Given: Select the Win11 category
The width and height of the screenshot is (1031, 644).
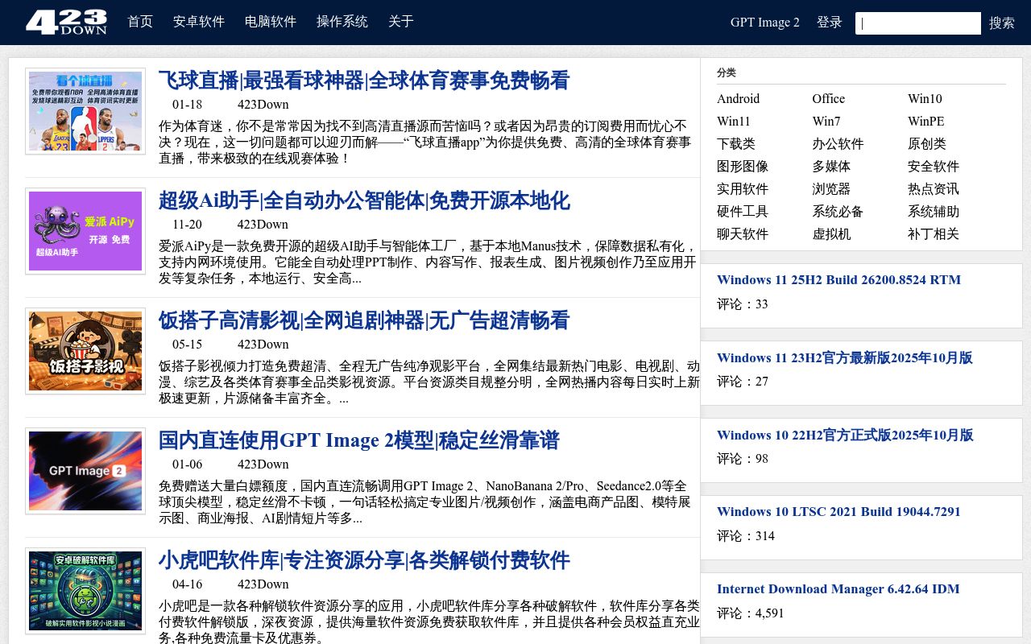Looking at the screenshot, I should coord(734,122).
